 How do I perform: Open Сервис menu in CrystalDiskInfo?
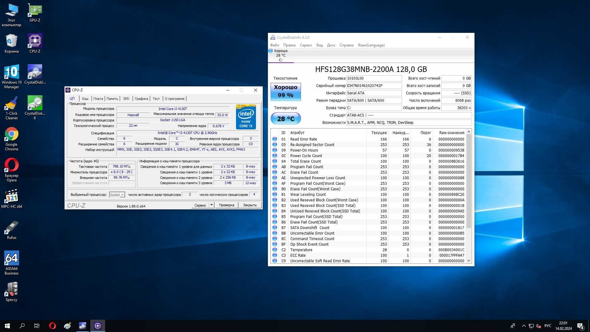tap(306, 45)
